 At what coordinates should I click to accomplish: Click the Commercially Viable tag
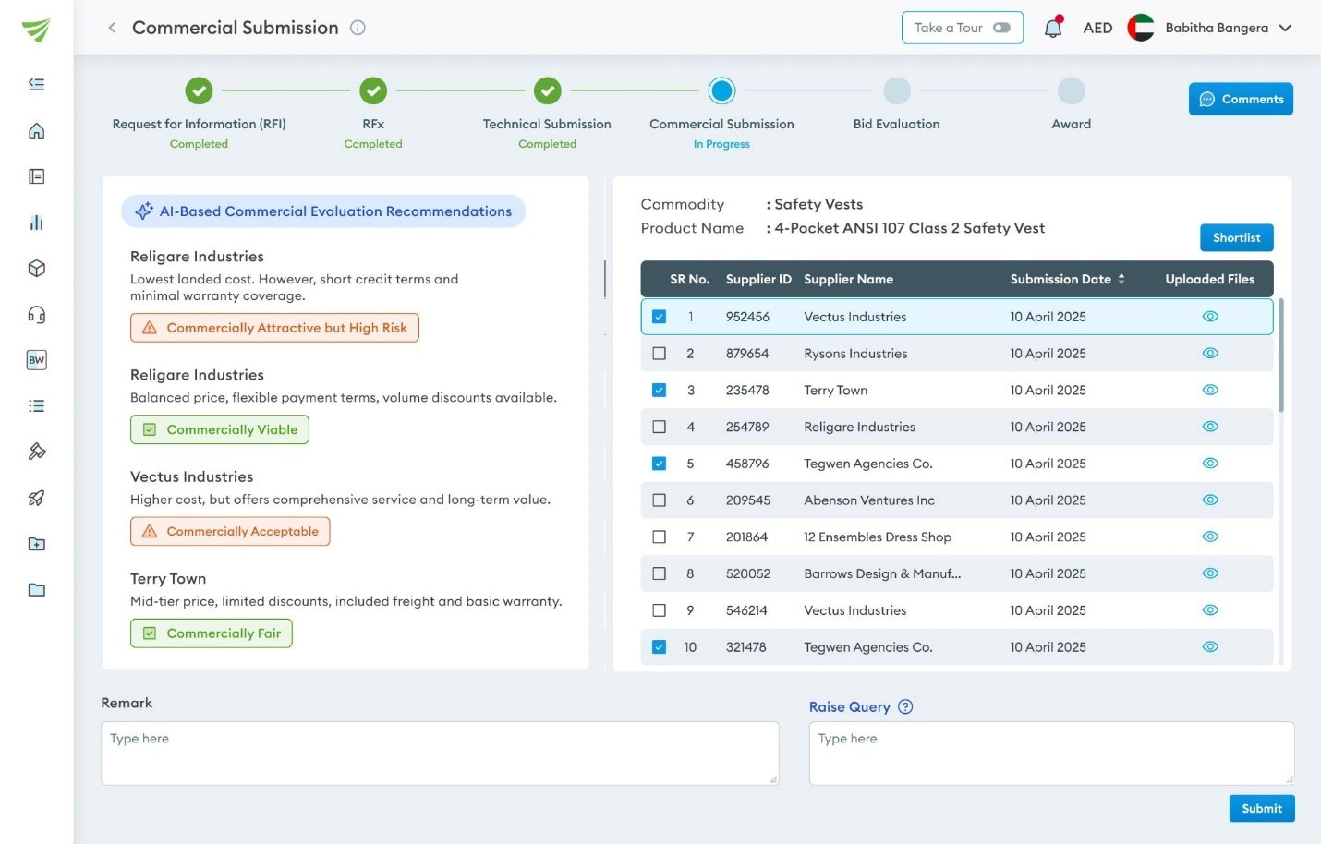[220, 429]
